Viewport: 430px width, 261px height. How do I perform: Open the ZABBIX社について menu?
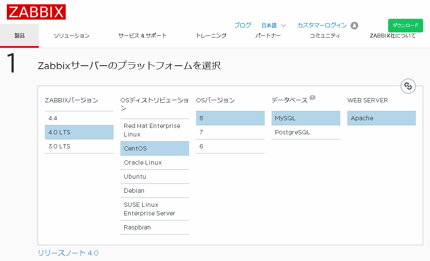[392, 35]
